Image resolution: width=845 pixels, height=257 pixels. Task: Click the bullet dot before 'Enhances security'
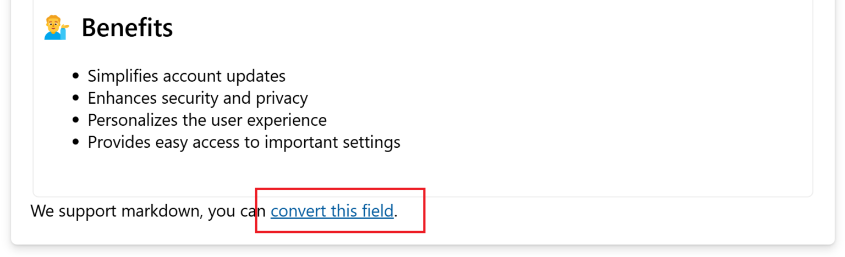(x=76, y=98)
